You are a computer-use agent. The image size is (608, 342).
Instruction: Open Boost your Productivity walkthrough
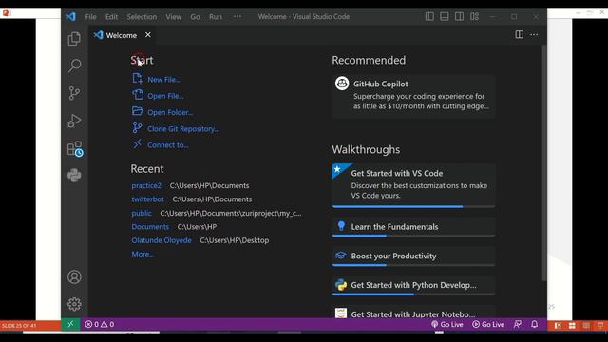click(413, 256)
